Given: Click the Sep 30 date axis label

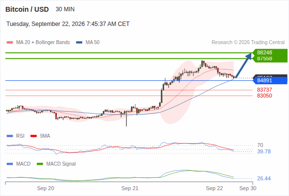Looking at the screenshot, I should tap(248, 188).
